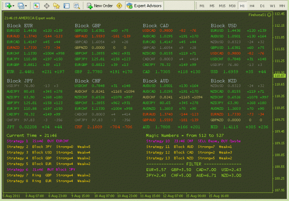Switch the chart to M1 timeframe

[x=202, y=6]
